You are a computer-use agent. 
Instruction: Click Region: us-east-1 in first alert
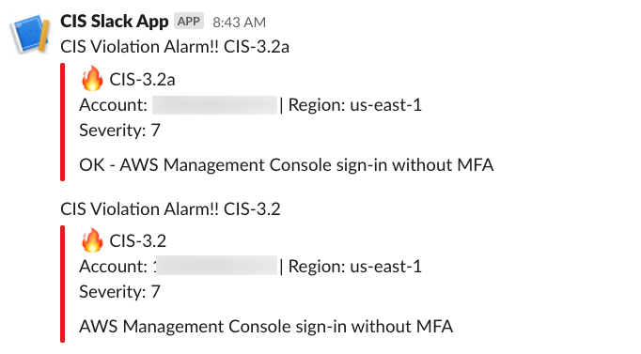click(x=355, y=105)
